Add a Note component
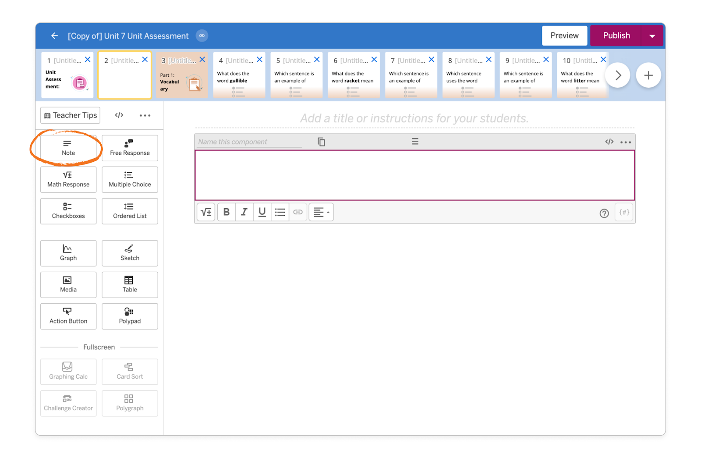This screenshot has width=701, height=458. coord(68,148)
